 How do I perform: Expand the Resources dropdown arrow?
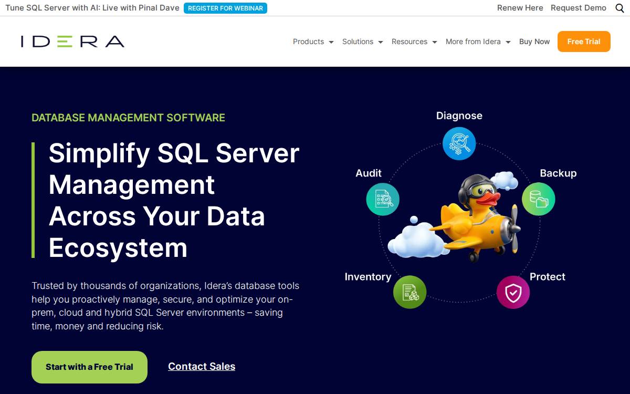click(x=434, y=42)
